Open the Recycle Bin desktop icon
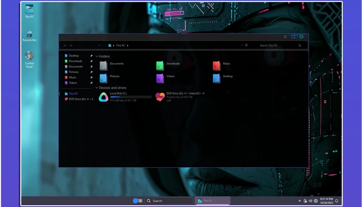The image size is (363, 207). click(x=29, y=35)
